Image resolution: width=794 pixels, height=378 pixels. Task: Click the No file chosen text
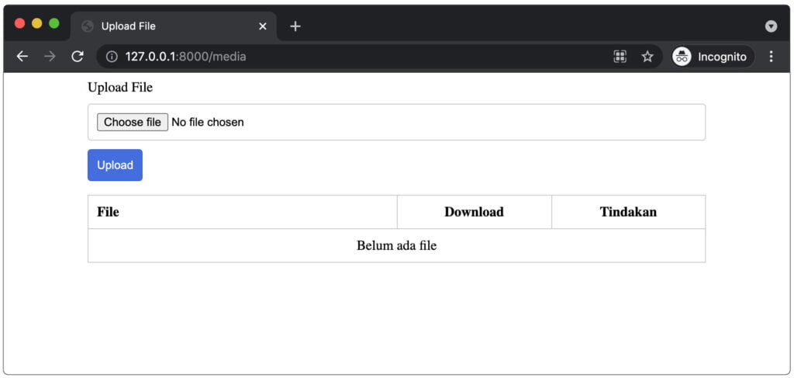208,122
